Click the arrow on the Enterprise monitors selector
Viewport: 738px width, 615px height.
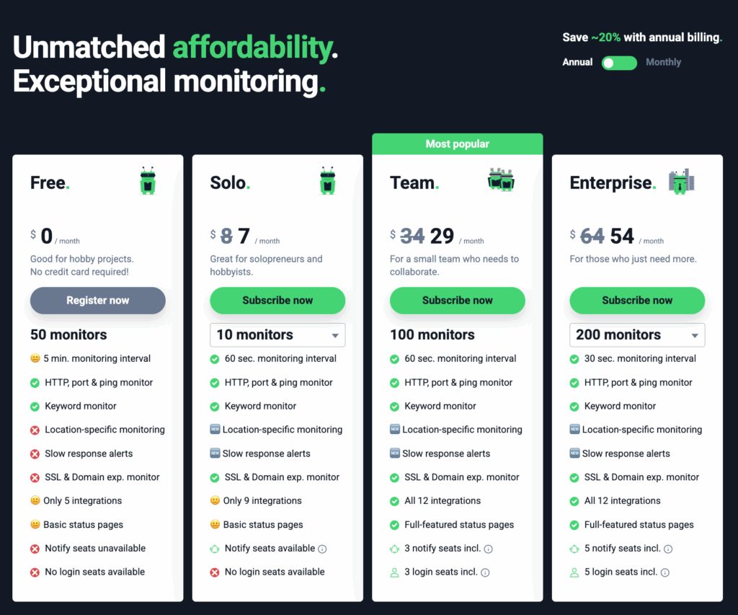pos(695,336)
